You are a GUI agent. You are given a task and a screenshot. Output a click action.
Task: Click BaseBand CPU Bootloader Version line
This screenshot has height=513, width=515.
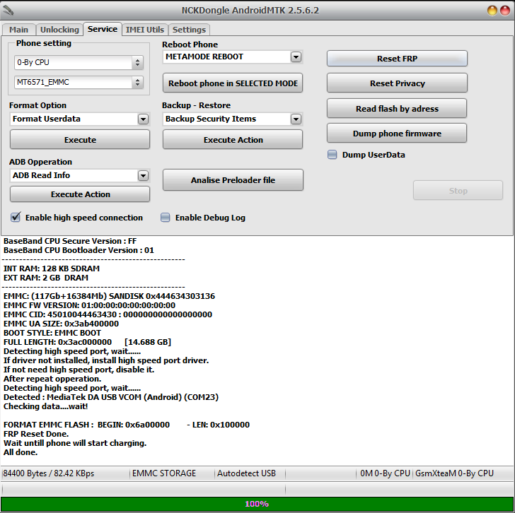click(x=79, y=250)
